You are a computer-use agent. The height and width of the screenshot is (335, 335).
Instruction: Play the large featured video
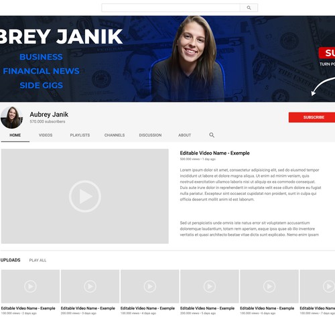click(85, 196)
